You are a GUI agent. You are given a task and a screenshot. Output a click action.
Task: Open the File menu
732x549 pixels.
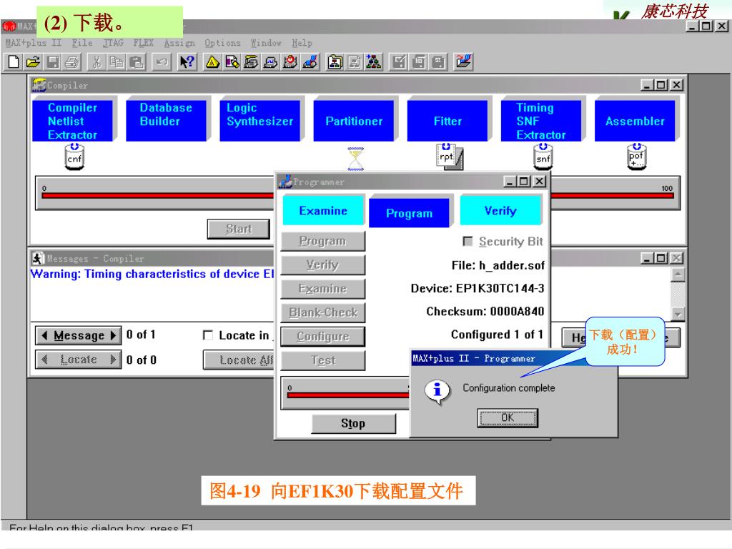(82, 43)
